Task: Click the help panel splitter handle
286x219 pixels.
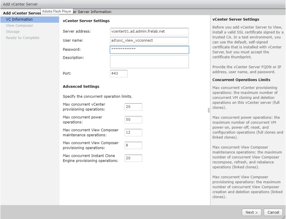Action: (209, 110)
